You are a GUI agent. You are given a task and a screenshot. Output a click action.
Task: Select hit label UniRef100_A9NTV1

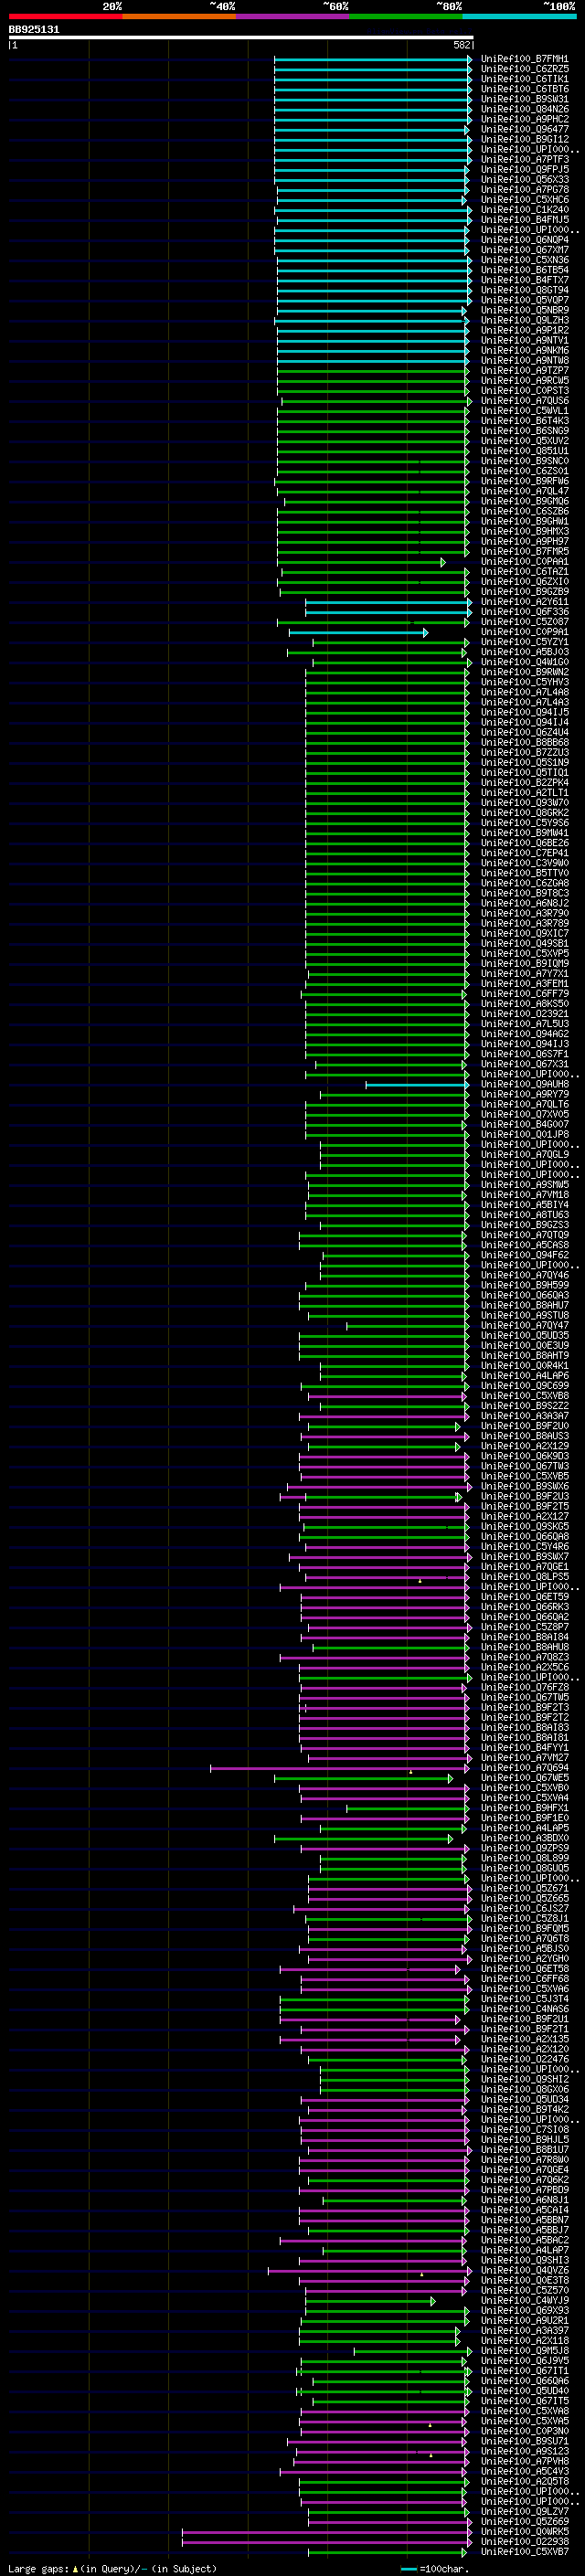coord(524,340)
